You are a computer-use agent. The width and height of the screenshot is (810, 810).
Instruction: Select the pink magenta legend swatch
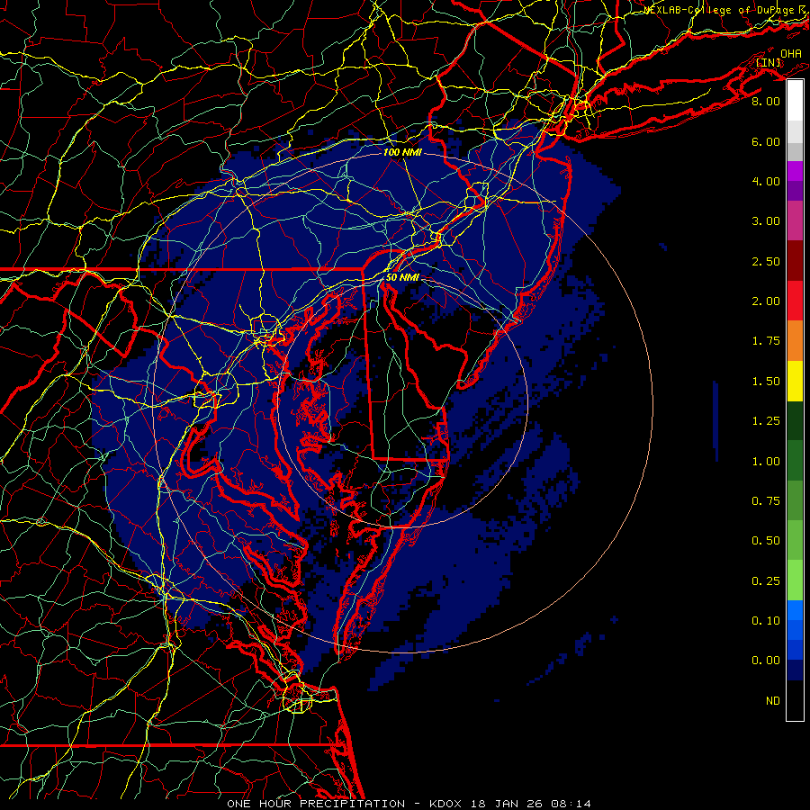point(795,220)
